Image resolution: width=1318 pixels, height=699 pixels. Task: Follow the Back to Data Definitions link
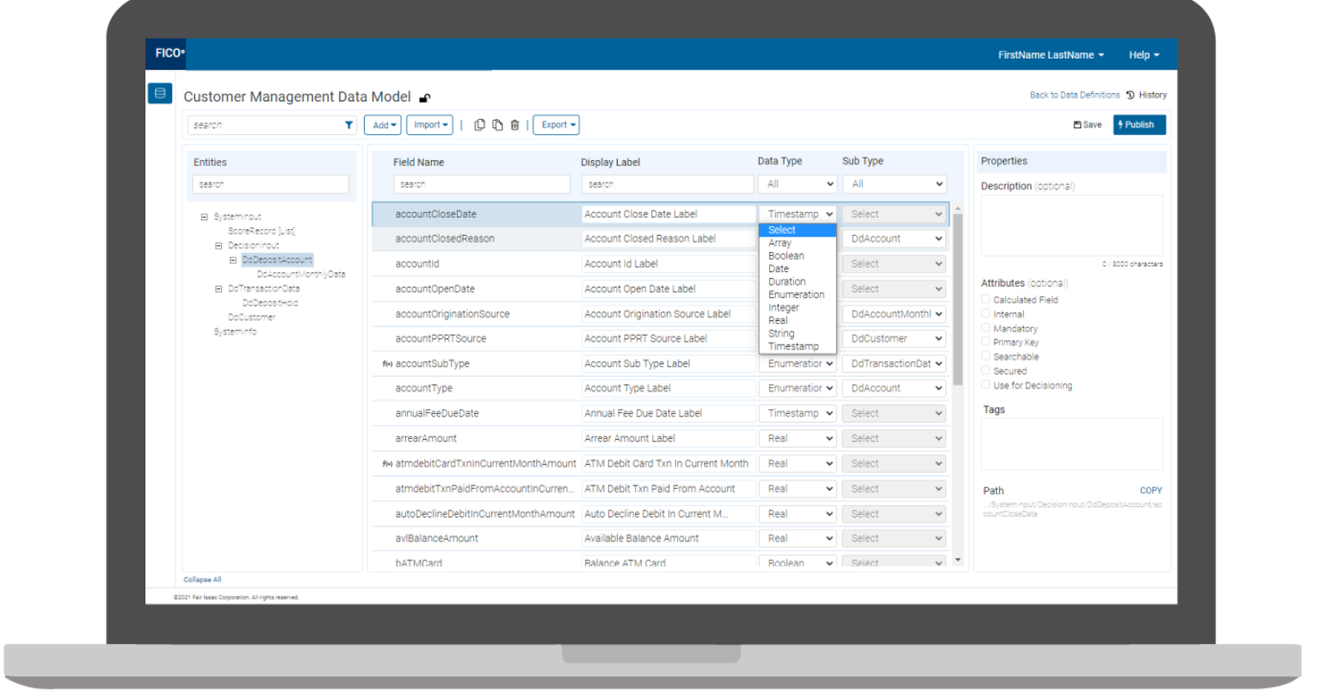coord(1075,96)
